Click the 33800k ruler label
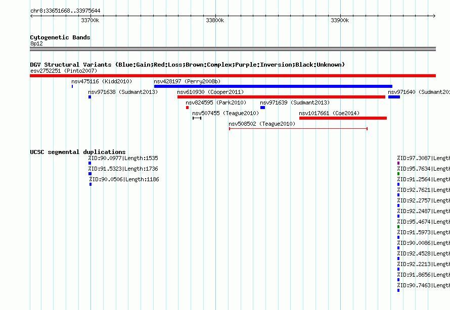Screen dimensions: 450x310 click(x=215, y=20)
